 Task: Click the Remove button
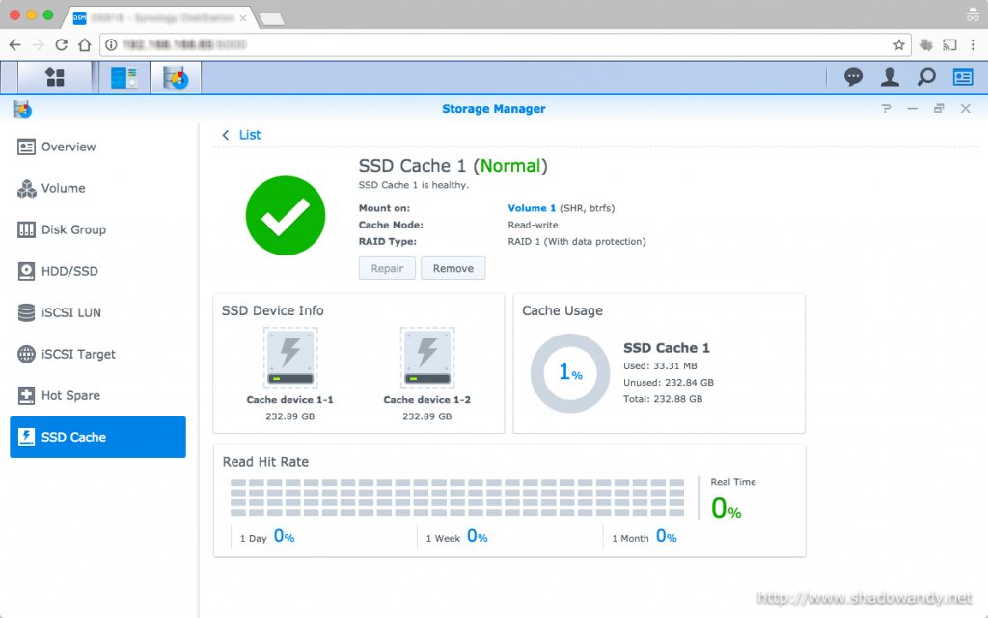coord(453,268)
